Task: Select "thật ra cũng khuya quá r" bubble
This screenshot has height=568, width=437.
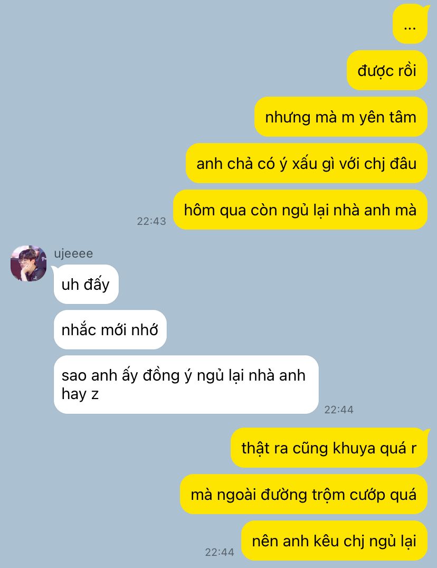Action: point(329,448)
